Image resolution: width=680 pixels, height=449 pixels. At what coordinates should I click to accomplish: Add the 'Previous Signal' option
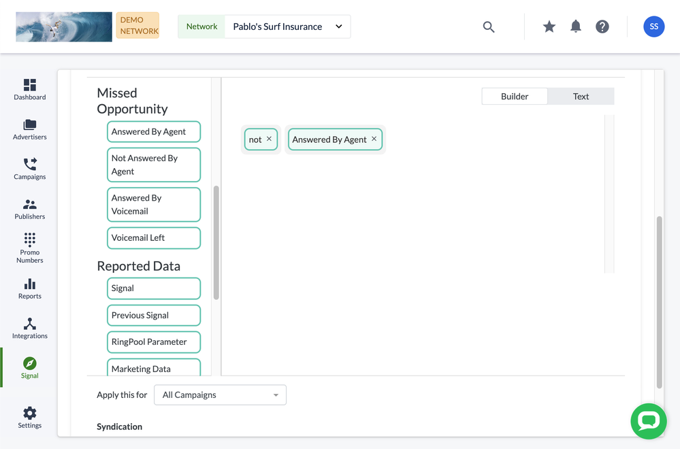154,316
